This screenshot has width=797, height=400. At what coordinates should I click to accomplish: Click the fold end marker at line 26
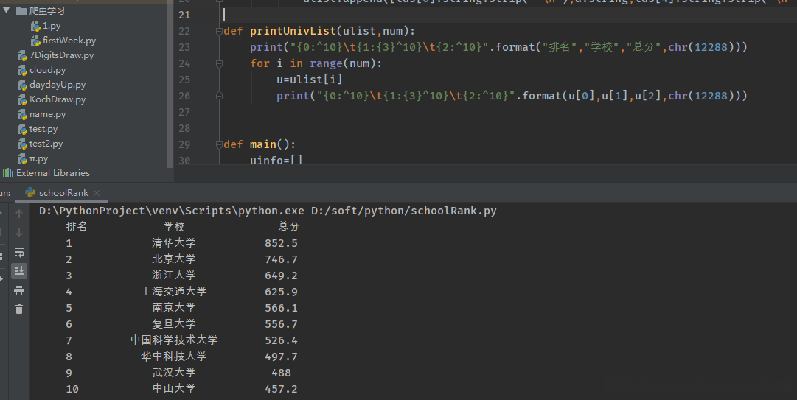click(x=219, y=96)
